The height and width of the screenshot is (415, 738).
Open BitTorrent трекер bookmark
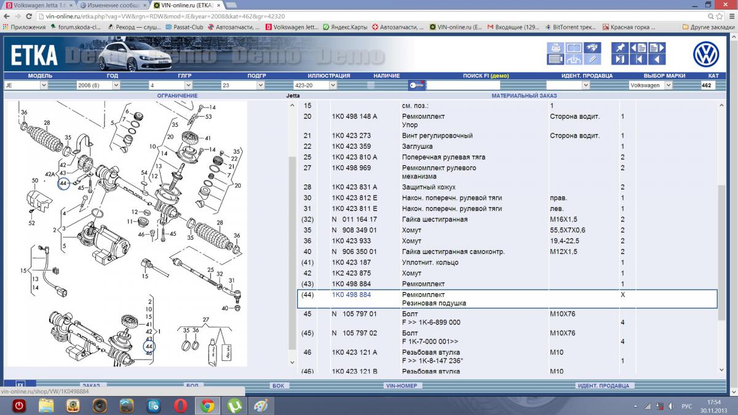(x=570, y=27)
